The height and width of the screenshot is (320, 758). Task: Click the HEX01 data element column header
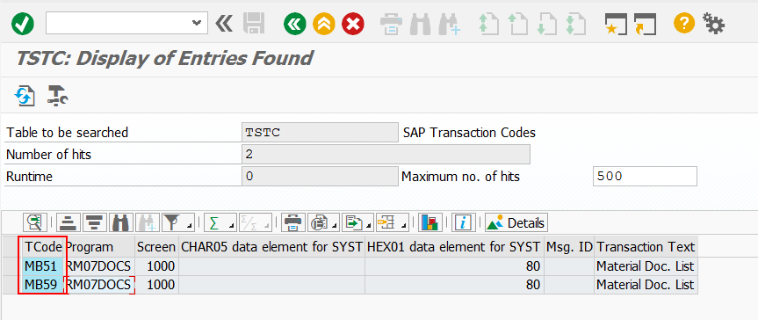(454, 247)
